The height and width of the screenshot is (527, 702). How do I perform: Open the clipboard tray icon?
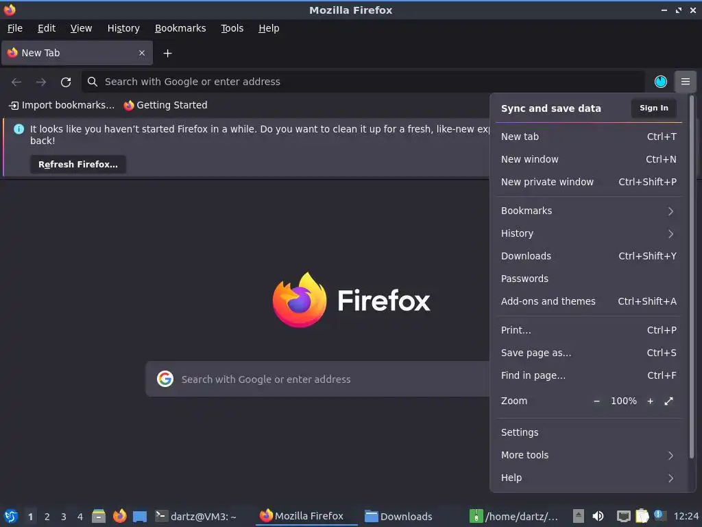642,516
